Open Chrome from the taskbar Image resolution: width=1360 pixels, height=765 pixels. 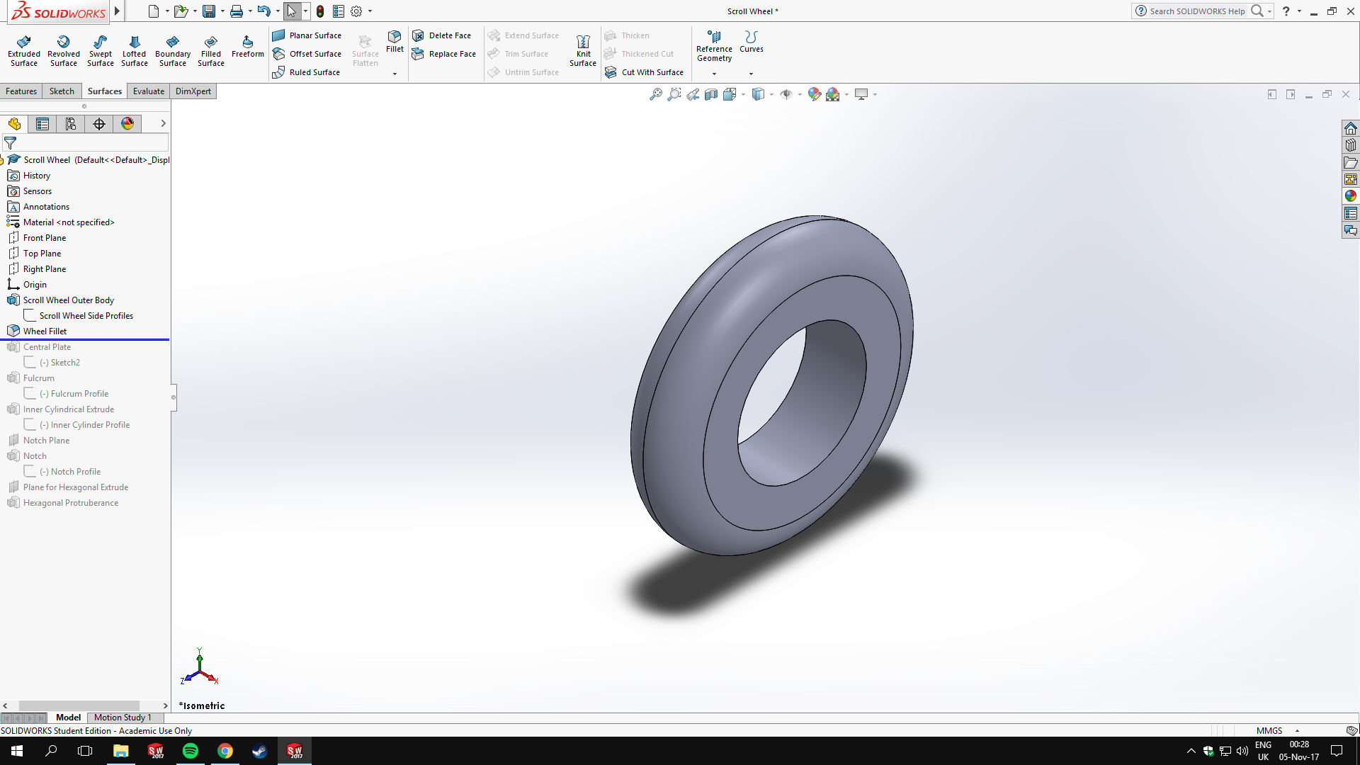[225, 751]
